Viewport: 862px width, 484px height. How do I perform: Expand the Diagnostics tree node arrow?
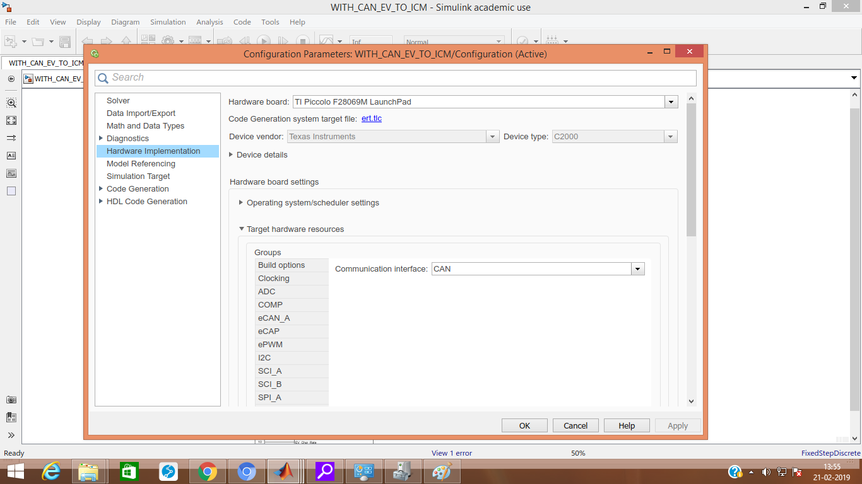point(101,139)
